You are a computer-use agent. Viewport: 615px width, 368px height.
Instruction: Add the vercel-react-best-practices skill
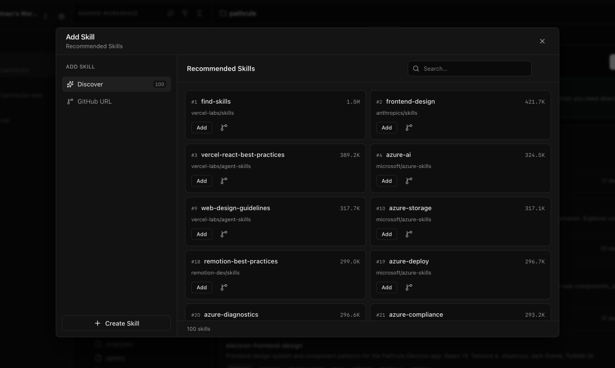[202, 181]
